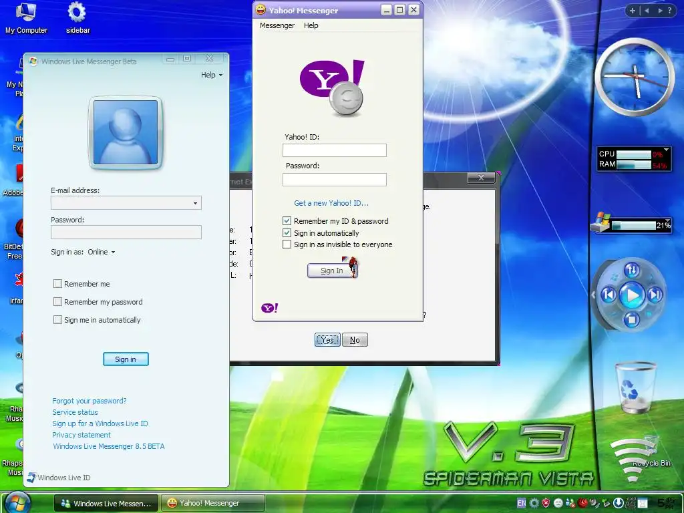Open Sign up for a Windows Live ID link

pyautogui.click(x=100, y=423)
